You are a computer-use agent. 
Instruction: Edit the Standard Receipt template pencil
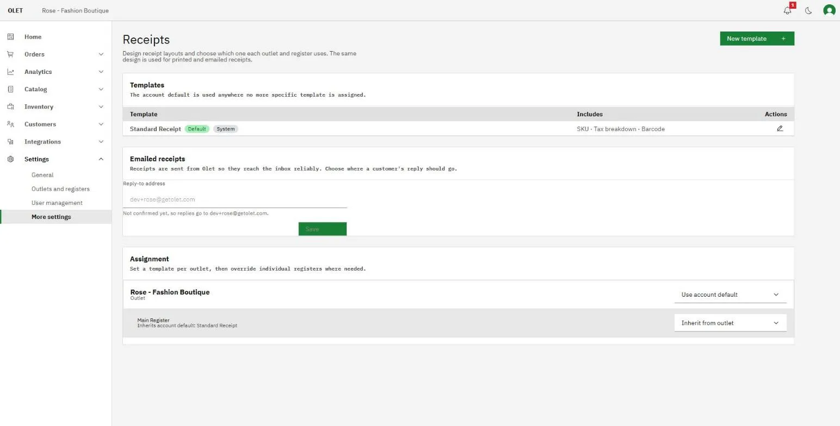pos(780,129)
